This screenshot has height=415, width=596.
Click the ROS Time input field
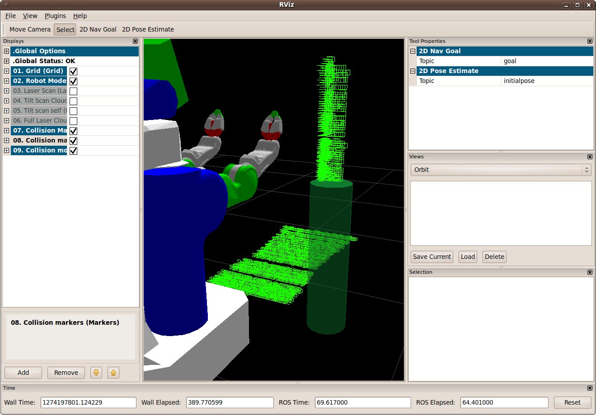coord(362,402)
